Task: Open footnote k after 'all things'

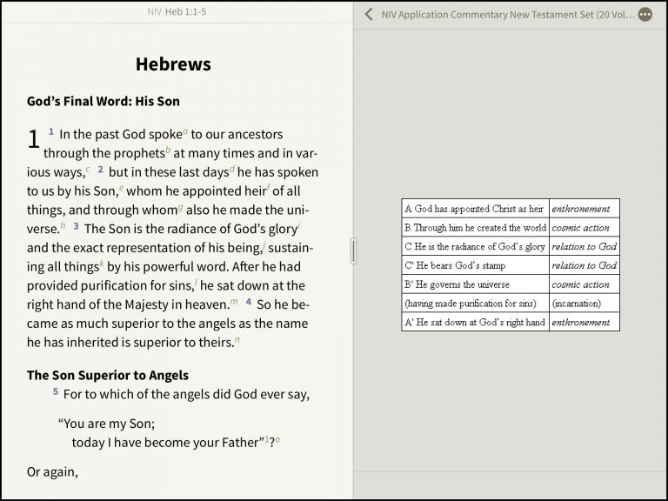Action: tap(102, 264)
